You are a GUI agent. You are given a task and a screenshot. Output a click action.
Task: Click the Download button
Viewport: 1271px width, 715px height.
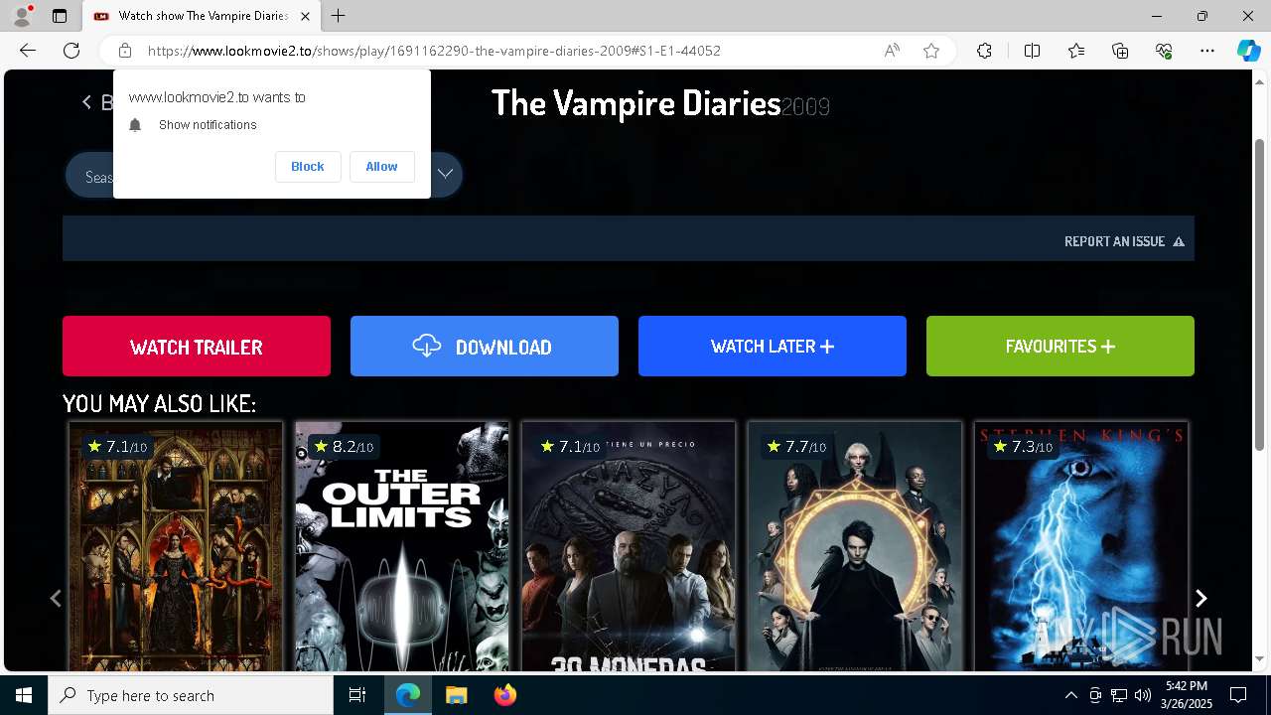[x=485, y=347]
